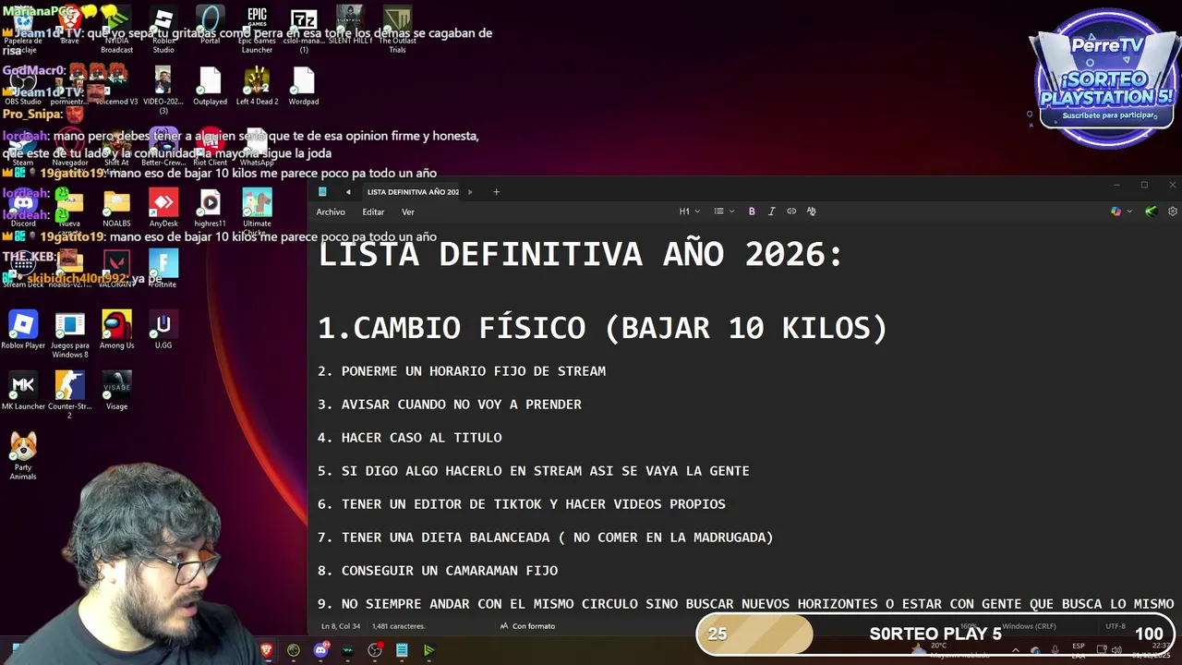The height and width of the screenshot is (665, 1182).
Task: Click line 7 about DIETA BALANCEADA
Action: pyautogui.click(x=546, y=538)
